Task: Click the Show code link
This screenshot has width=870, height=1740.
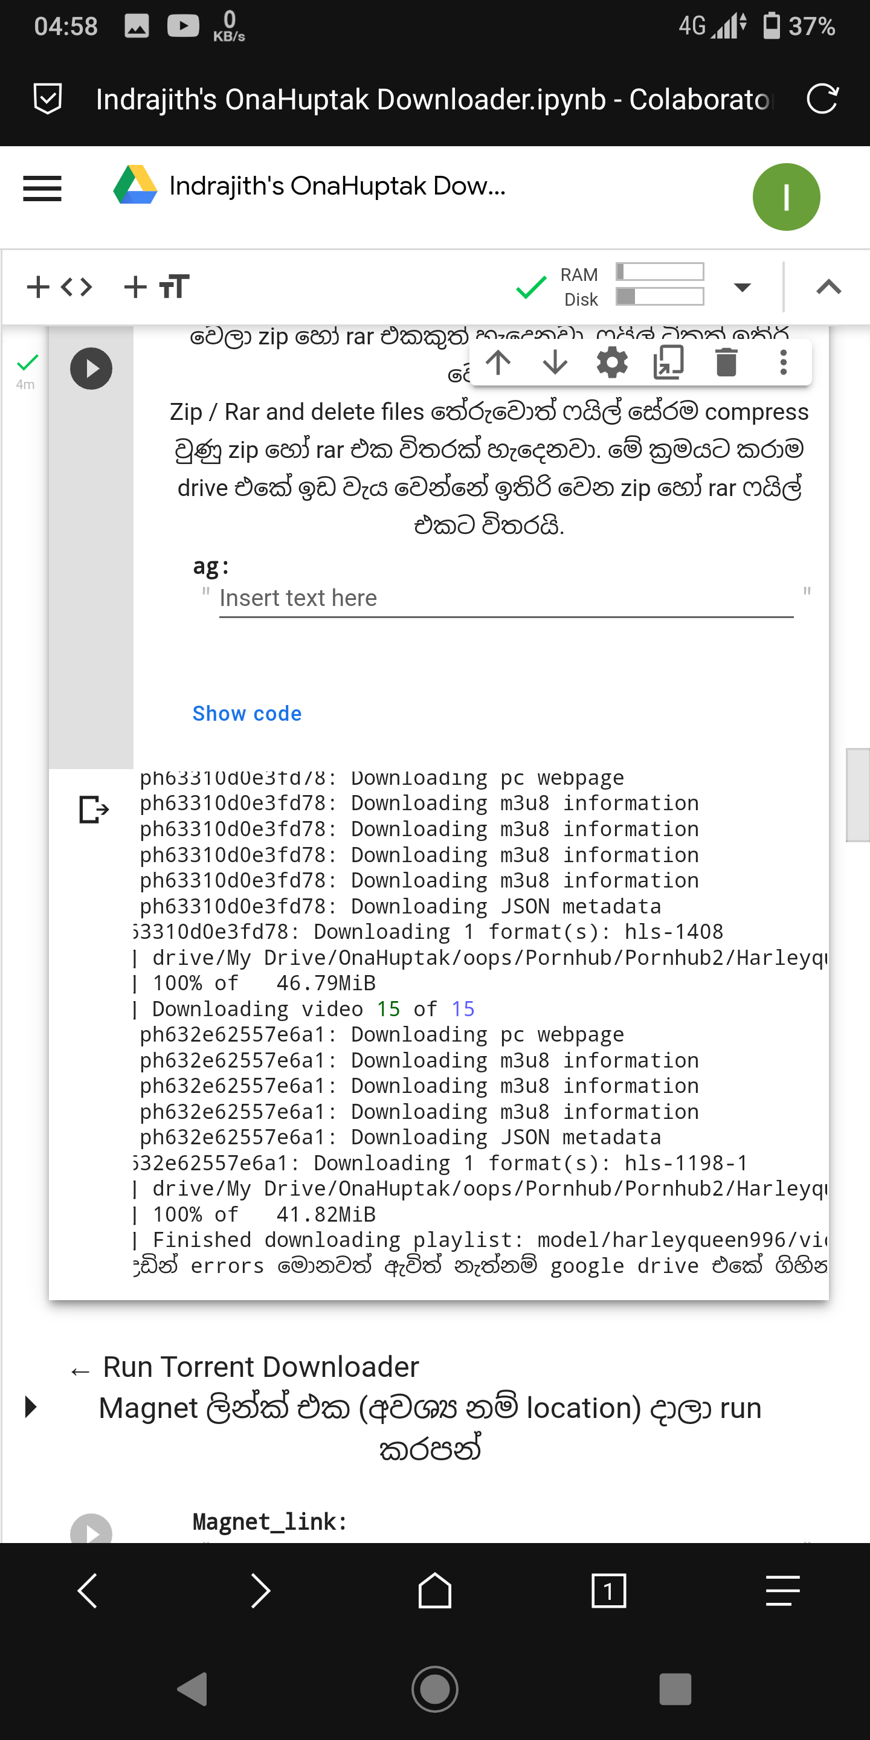Action: pyautogui.click(x=247, y=714)
